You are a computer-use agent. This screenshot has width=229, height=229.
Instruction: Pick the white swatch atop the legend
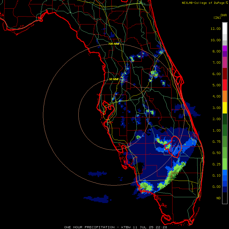point(225,28)
